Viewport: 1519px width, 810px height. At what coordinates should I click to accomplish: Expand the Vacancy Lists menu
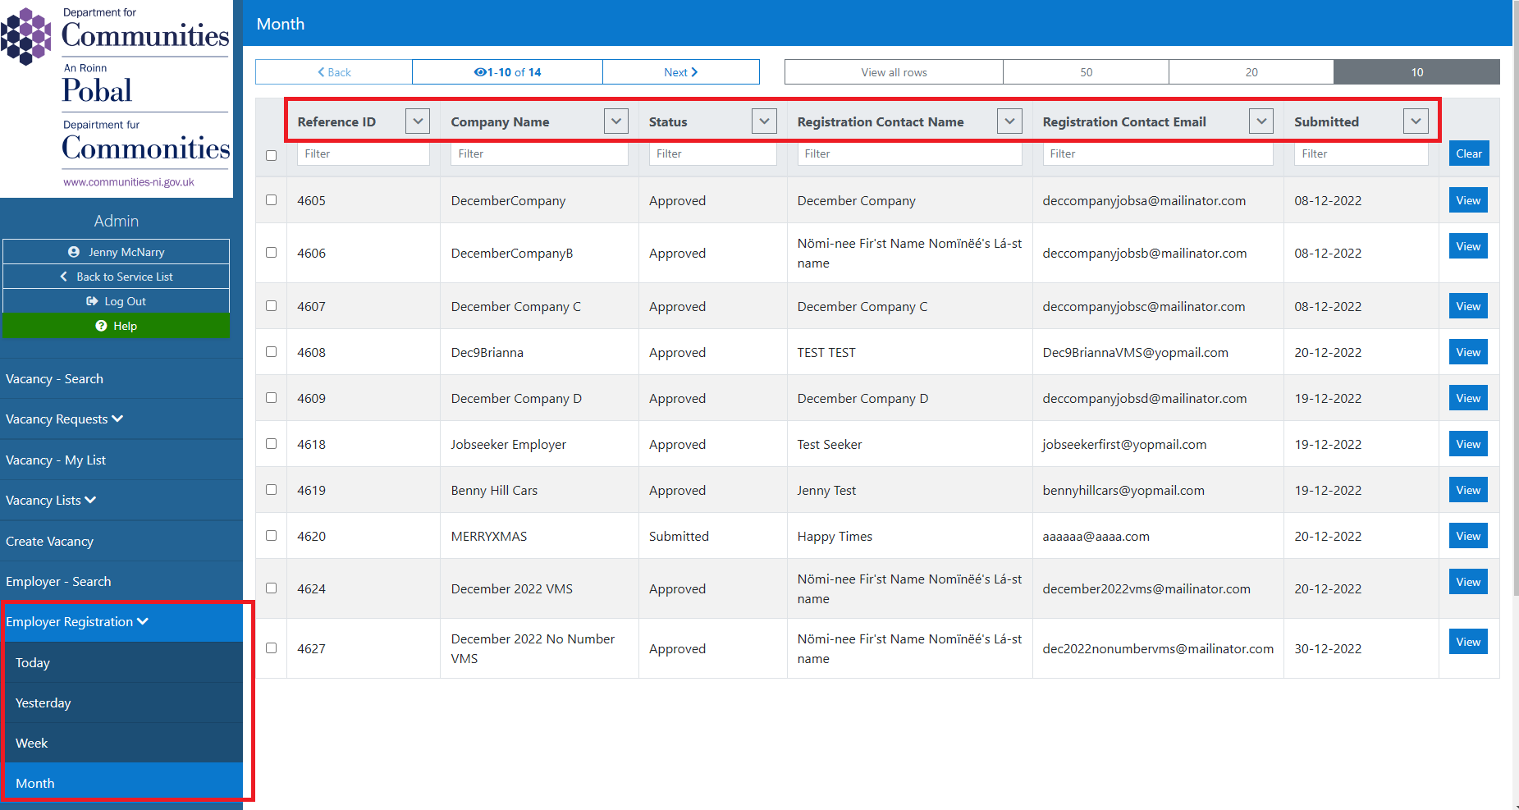point(121,501)
